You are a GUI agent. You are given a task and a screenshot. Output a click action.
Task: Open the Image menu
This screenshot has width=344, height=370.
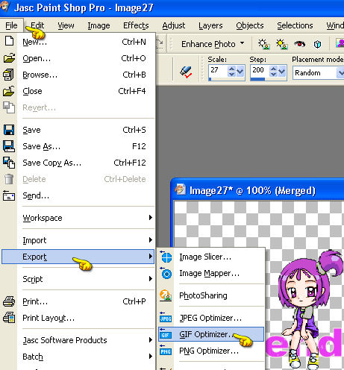[98, 25]
